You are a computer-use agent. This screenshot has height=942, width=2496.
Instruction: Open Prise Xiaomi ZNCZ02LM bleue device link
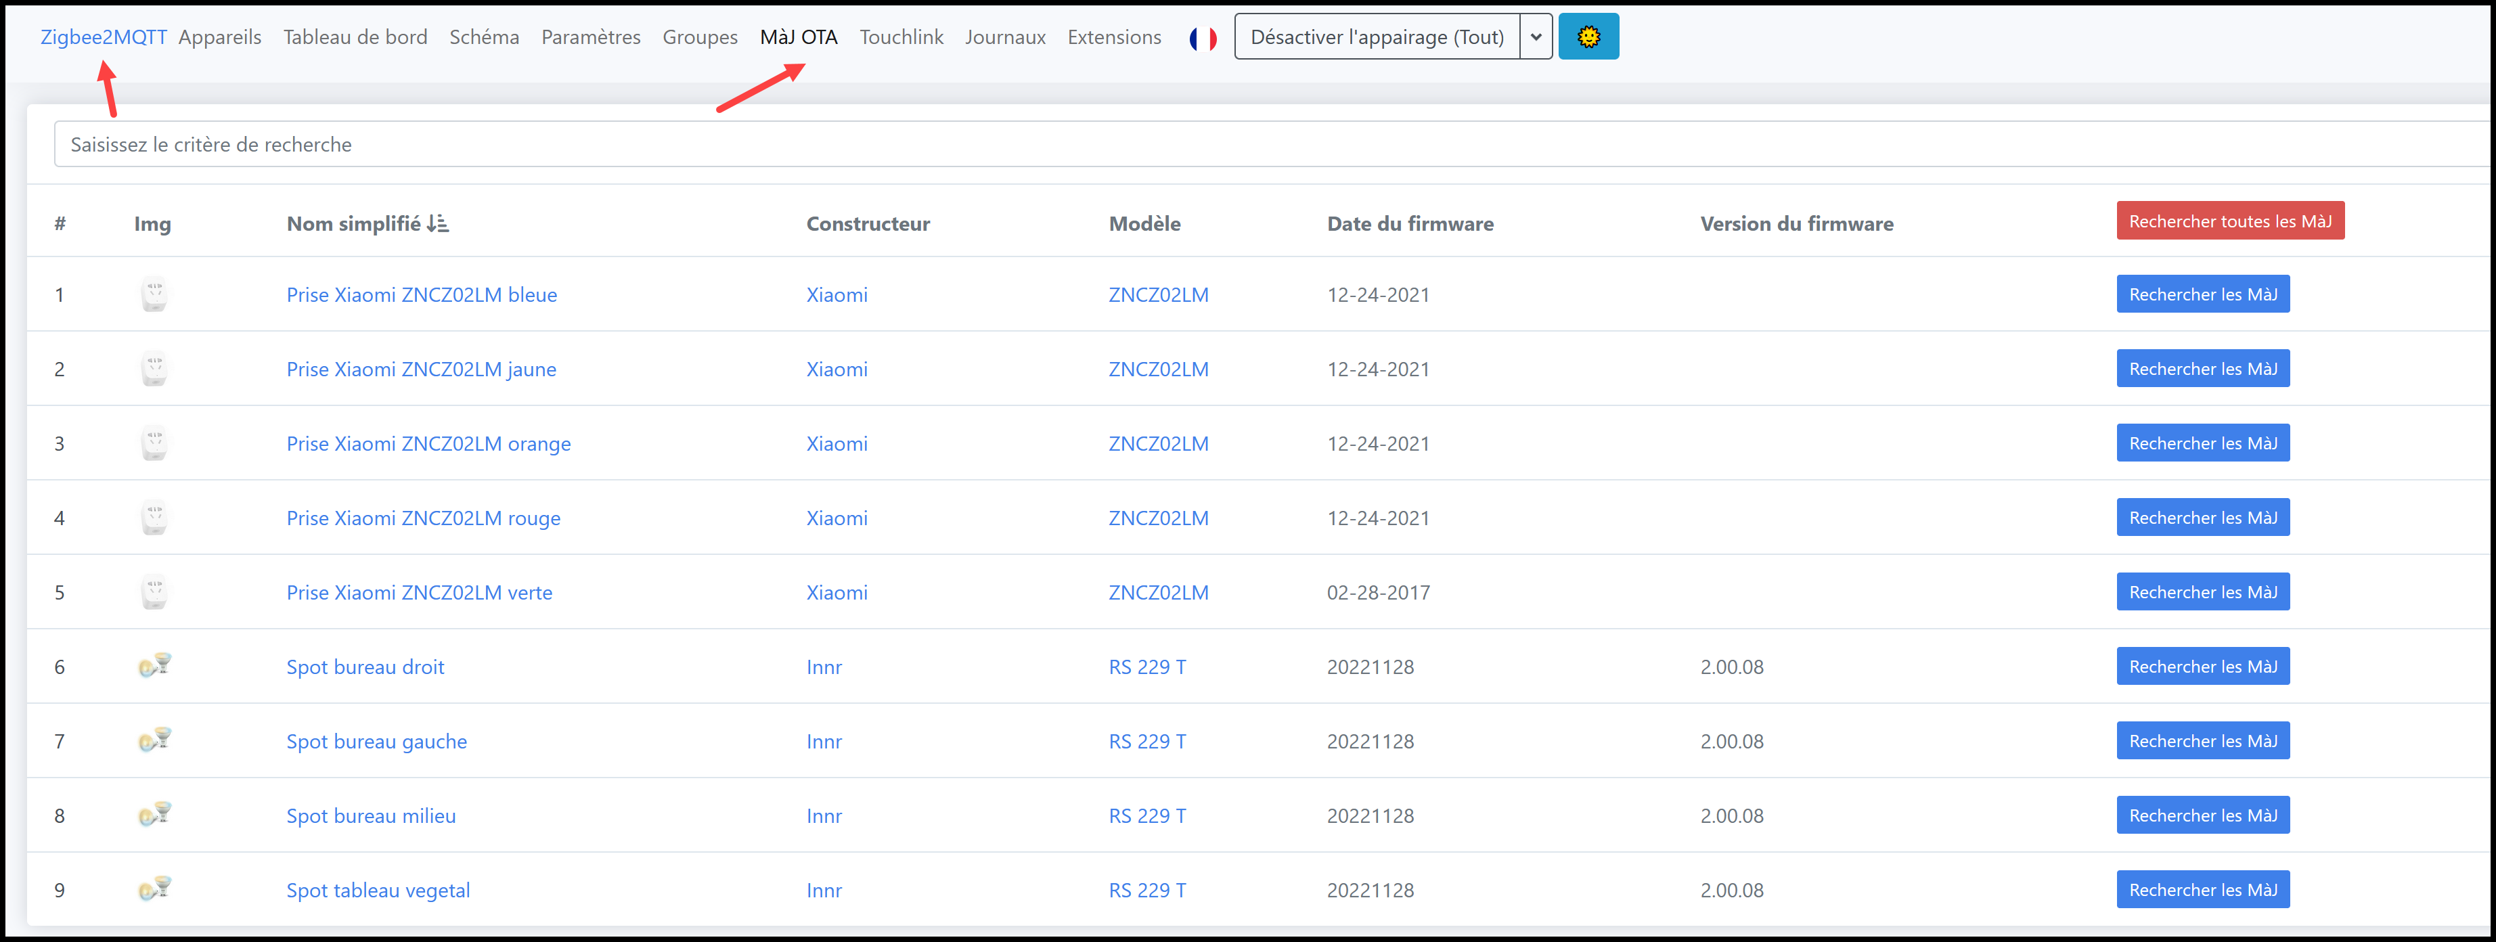click(422, 294)
